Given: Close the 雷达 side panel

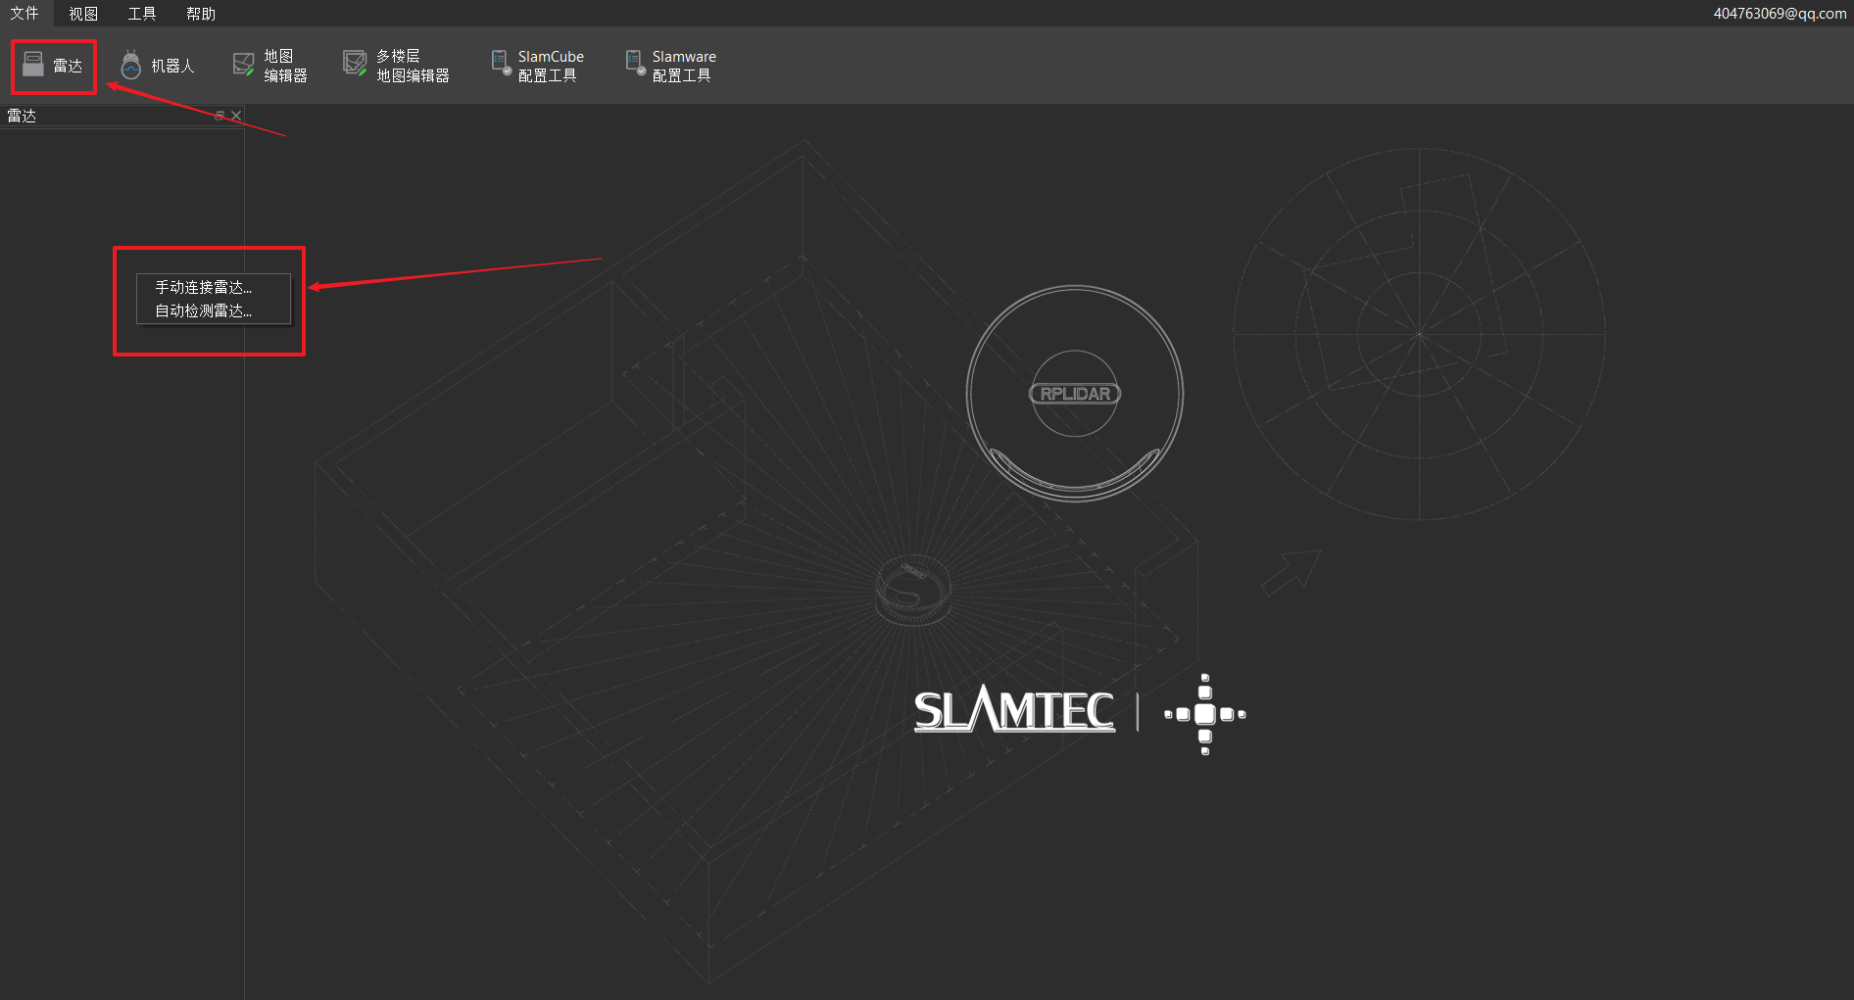Looking at the screenshot, I should [x=236, y=116].
